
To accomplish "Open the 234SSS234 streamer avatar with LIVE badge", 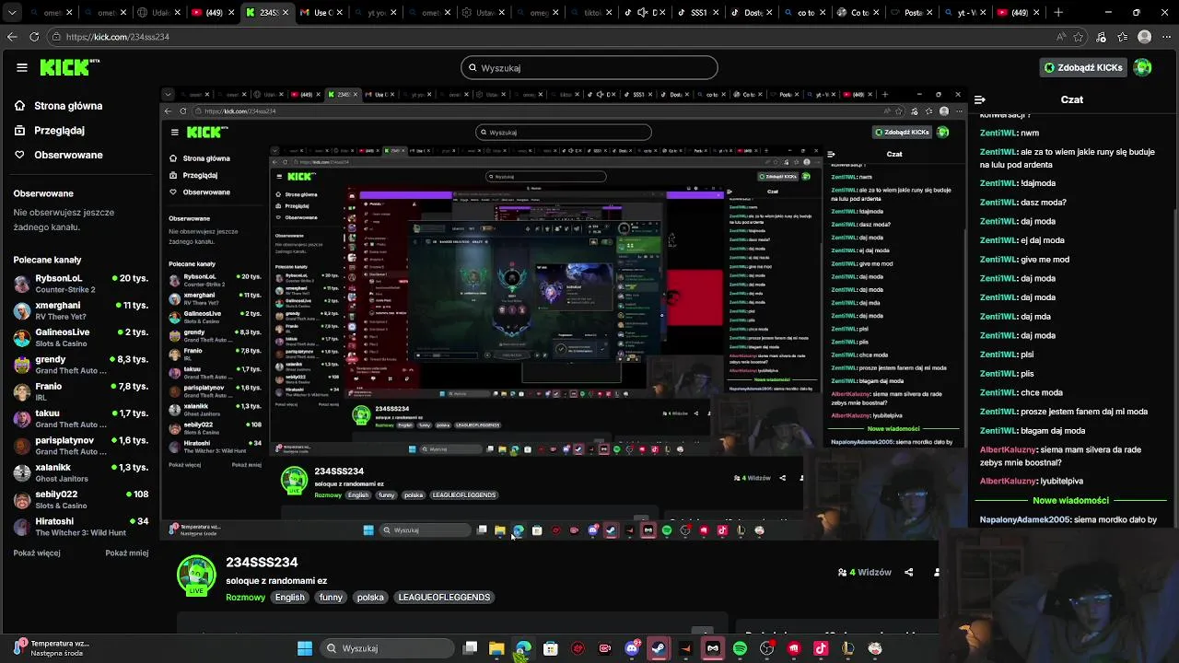I will pos(196,576).
